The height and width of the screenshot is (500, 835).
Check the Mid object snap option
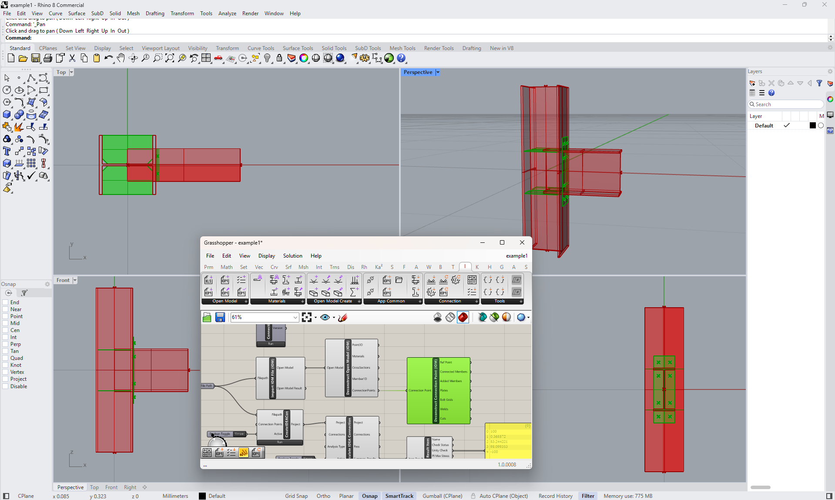[x=6, y=323]
